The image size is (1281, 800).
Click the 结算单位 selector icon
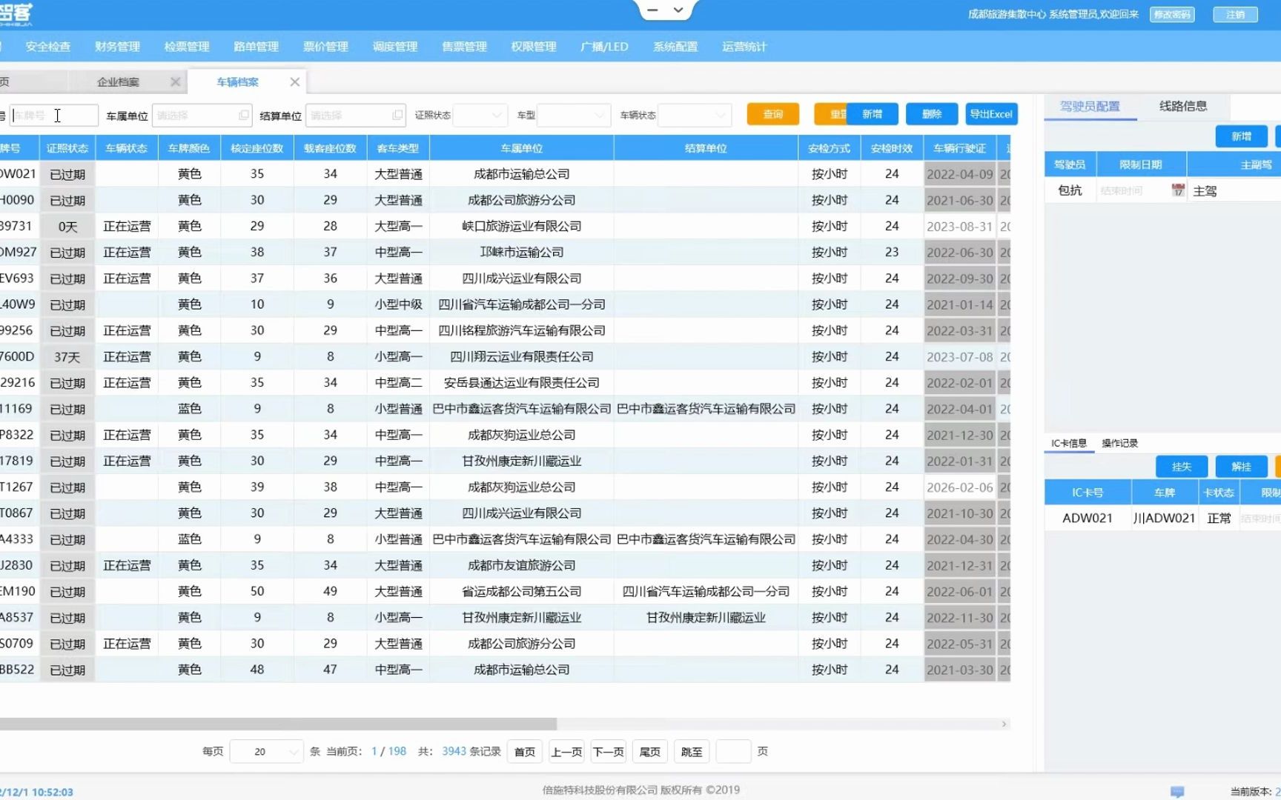pos(398,116)
